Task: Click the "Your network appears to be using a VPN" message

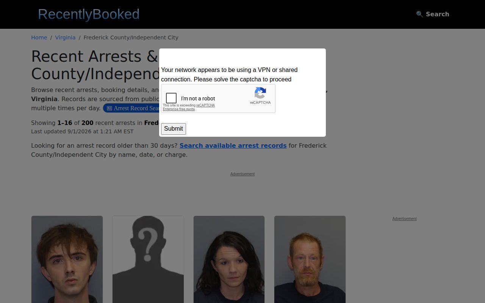Action: [x=229, y=75]
